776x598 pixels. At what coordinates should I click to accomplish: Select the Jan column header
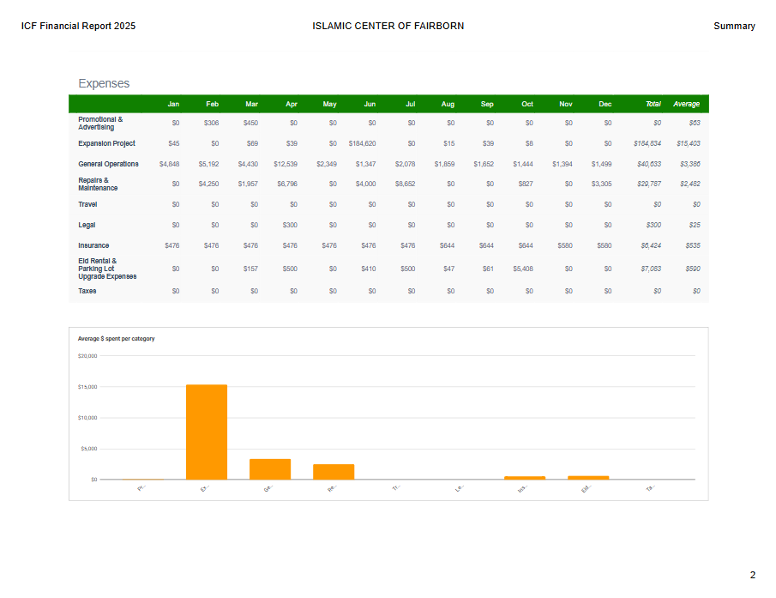tap(173, 104)
